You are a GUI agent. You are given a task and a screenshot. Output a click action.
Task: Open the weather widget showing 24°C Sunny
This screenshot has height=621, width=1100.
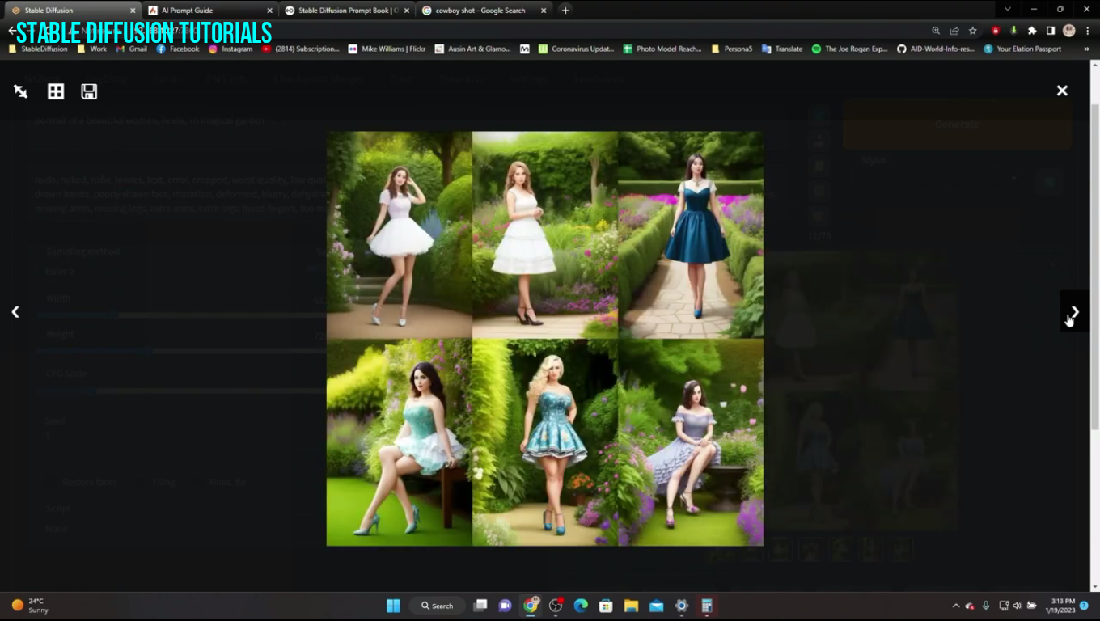point(30,606)
